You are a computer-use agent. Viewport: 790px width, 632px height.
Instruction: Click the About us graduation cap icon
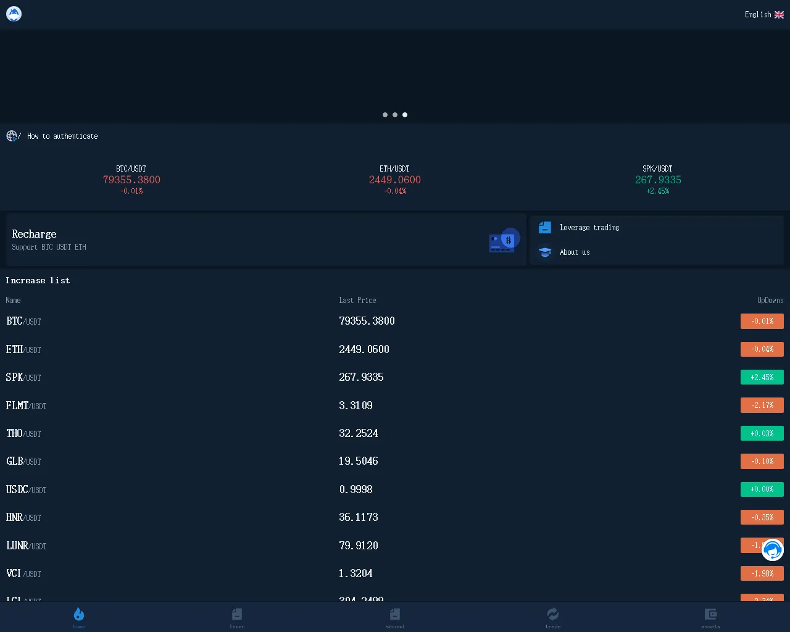point(545,252)
